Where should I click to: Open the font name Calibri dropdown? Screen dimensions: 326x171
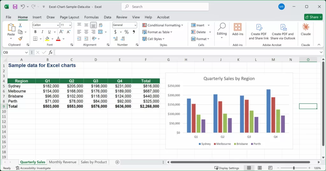click(58, 25)
